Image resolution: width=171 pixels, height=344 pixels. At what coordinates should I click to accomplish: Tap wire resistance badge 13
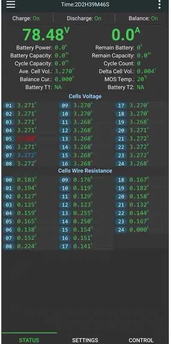[65, 213]
